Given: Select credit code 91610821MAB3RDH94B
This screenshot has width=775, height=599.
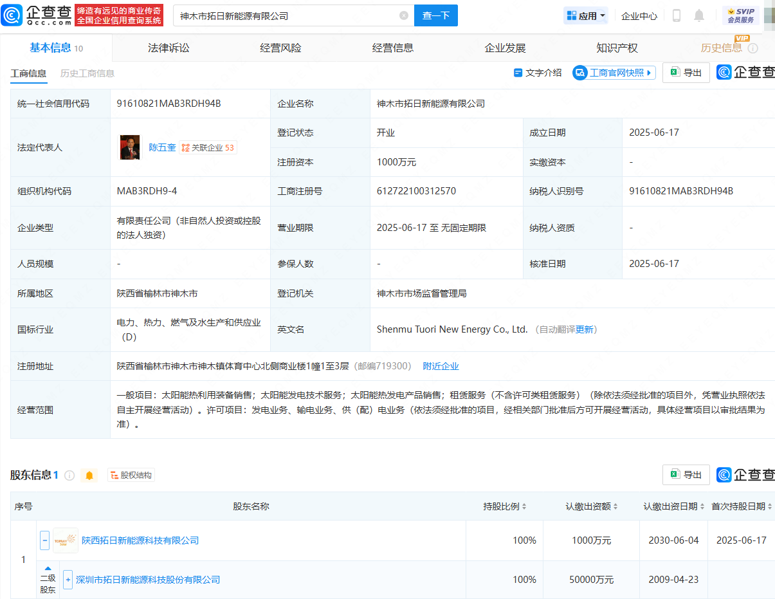Looking at the screenshot, I should (169, 104).
